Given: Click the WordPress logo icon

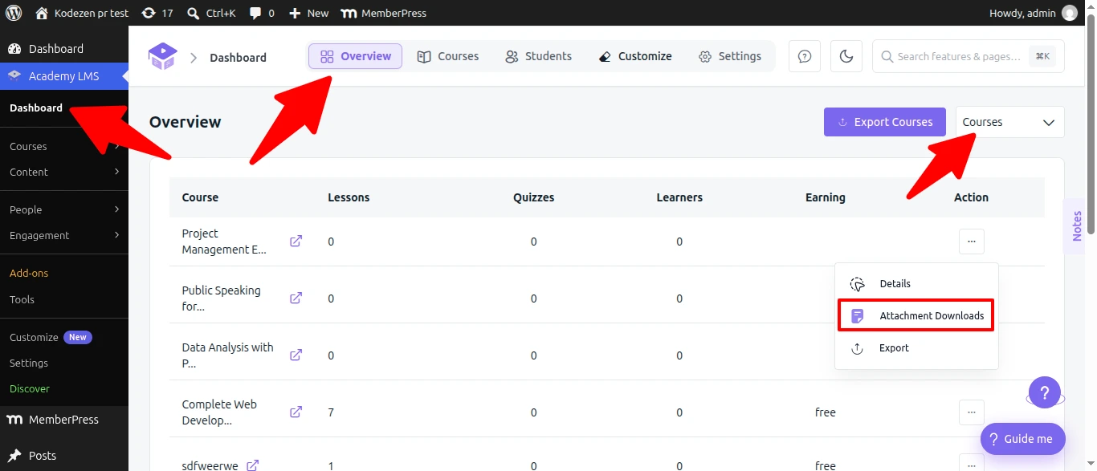Looking at the screenshot, I should pyautogui.click(x=14, y=13).
